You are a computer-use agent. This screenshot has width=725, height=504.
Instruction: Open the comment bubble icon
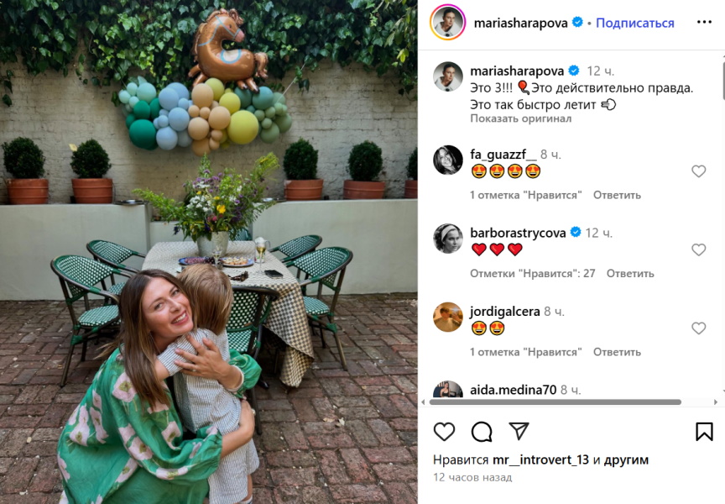click(482, 432)
